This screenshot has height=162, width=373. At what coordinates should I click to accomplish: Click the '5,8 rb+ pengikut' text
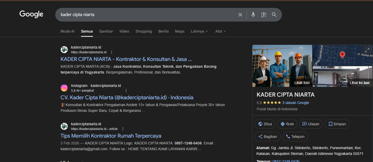pyautogui.click(x=82, y=91)
